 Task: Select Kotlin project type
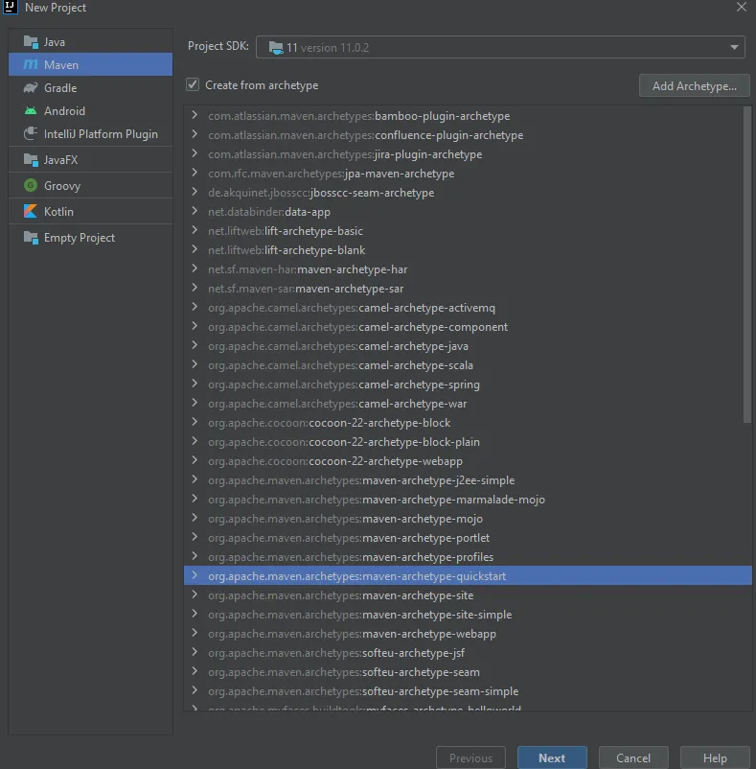tap(91, 211)
